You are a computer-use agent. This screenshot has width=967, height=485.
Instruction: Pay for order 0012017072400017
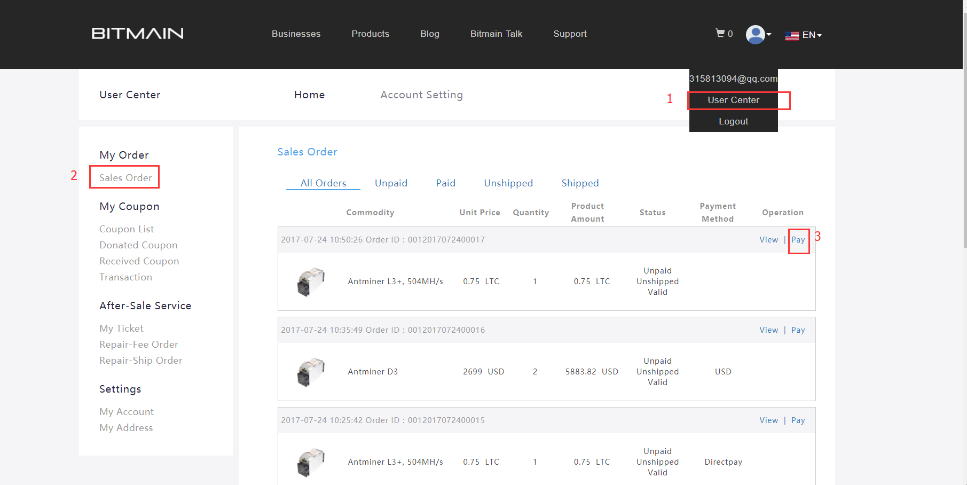[798, 240]
